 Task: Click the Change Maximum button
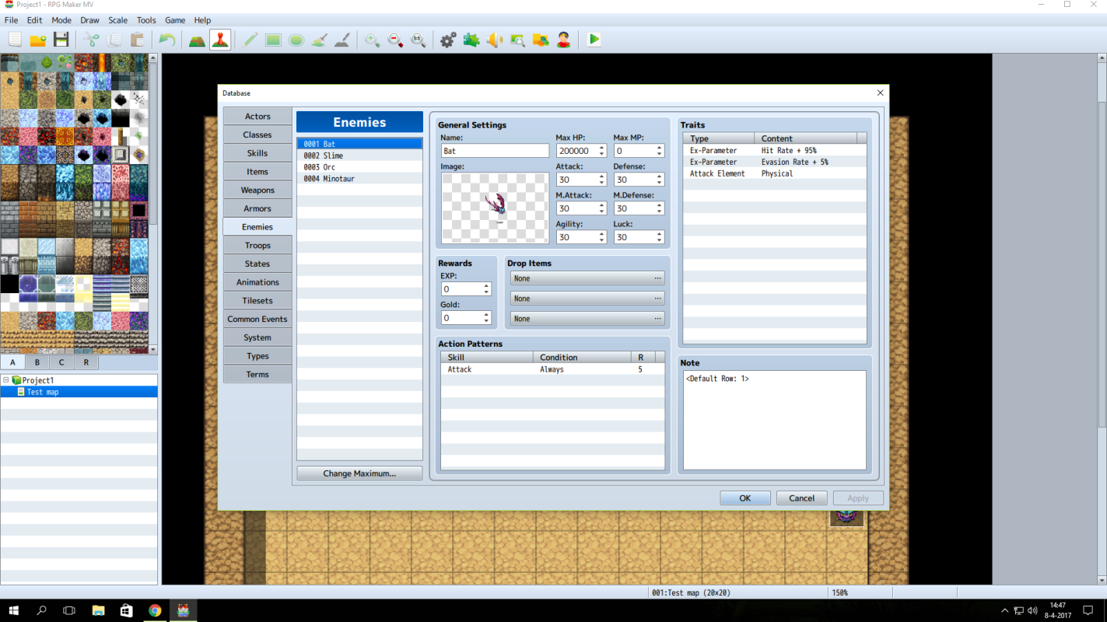pyautogui.click(x=359, y=473)
